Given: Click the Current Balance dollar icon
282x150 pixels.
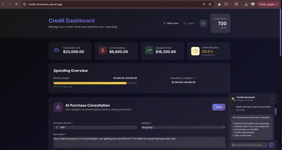Looking at the screenshot, I should tap(103, 50).
